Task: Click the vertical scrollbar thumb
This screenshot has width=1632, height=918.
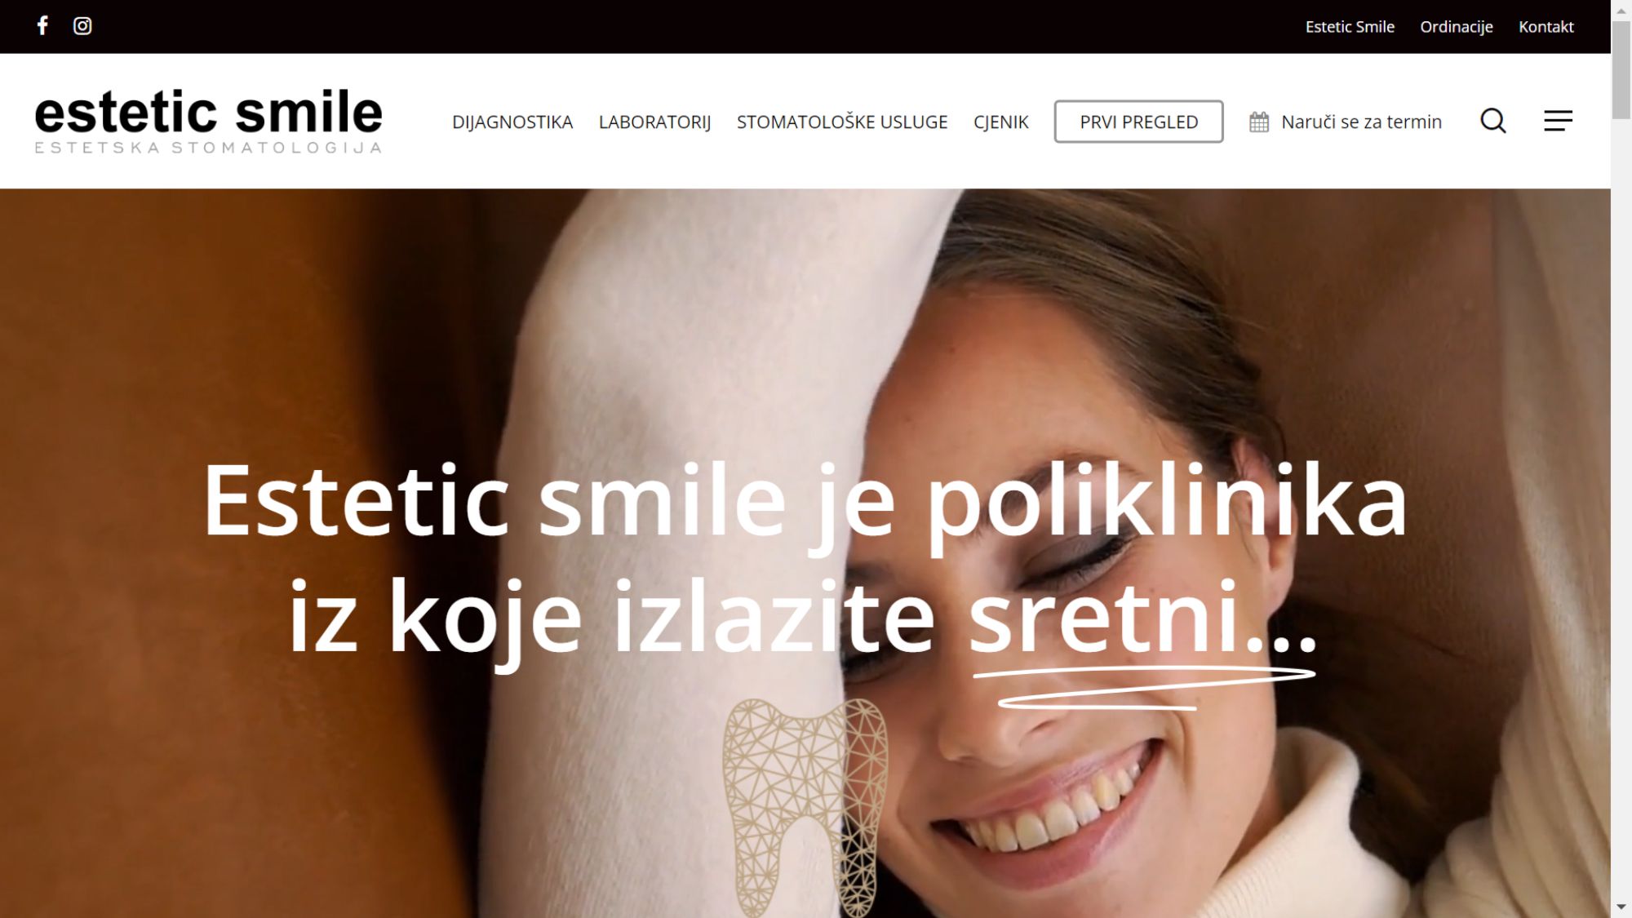Action: (x=1621, y=71)
